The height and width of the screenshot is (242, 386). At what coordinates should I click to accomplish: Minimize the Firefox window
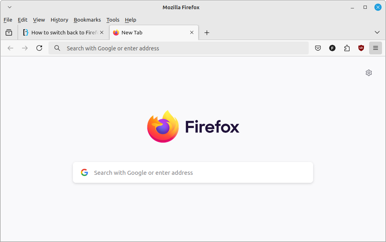click(x=352, y=7)
